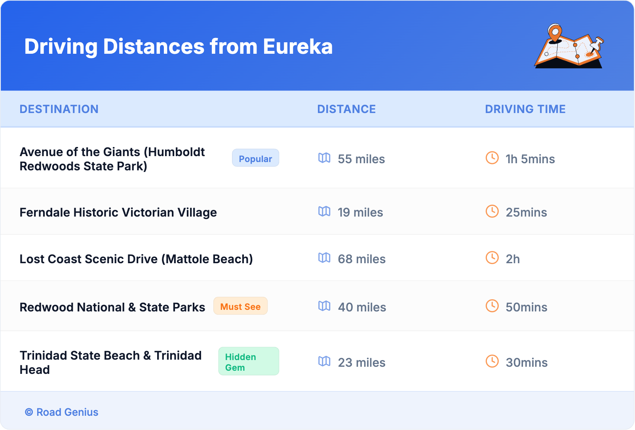This screenshot has height=430, width=635.
Task: Click the Driving Time column header
Action: coord(525,109)
